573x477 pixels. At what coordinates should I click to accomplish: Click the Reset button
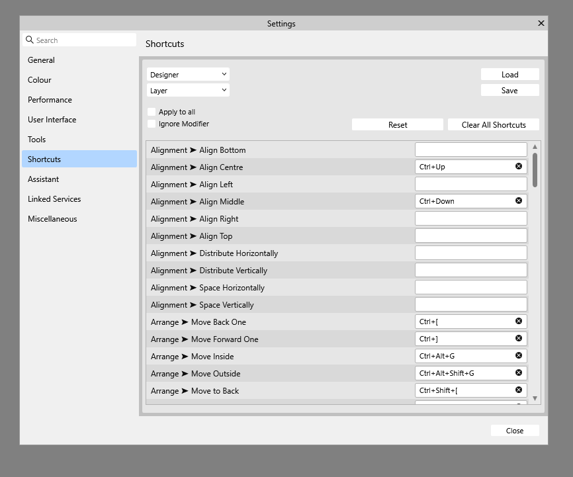pos(398,124)
